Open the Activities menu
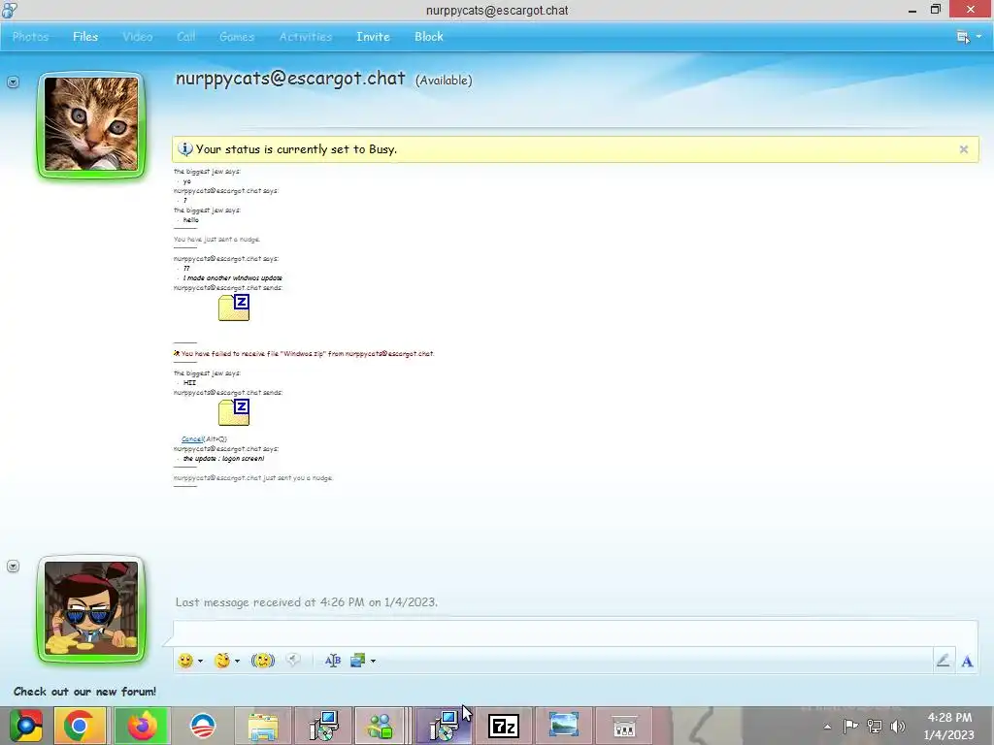994x745 pixels. [x=306, y=37]
